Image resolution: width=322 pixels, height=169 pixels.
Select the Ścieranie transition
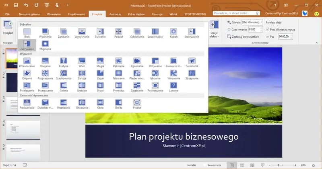coord(100,33)
